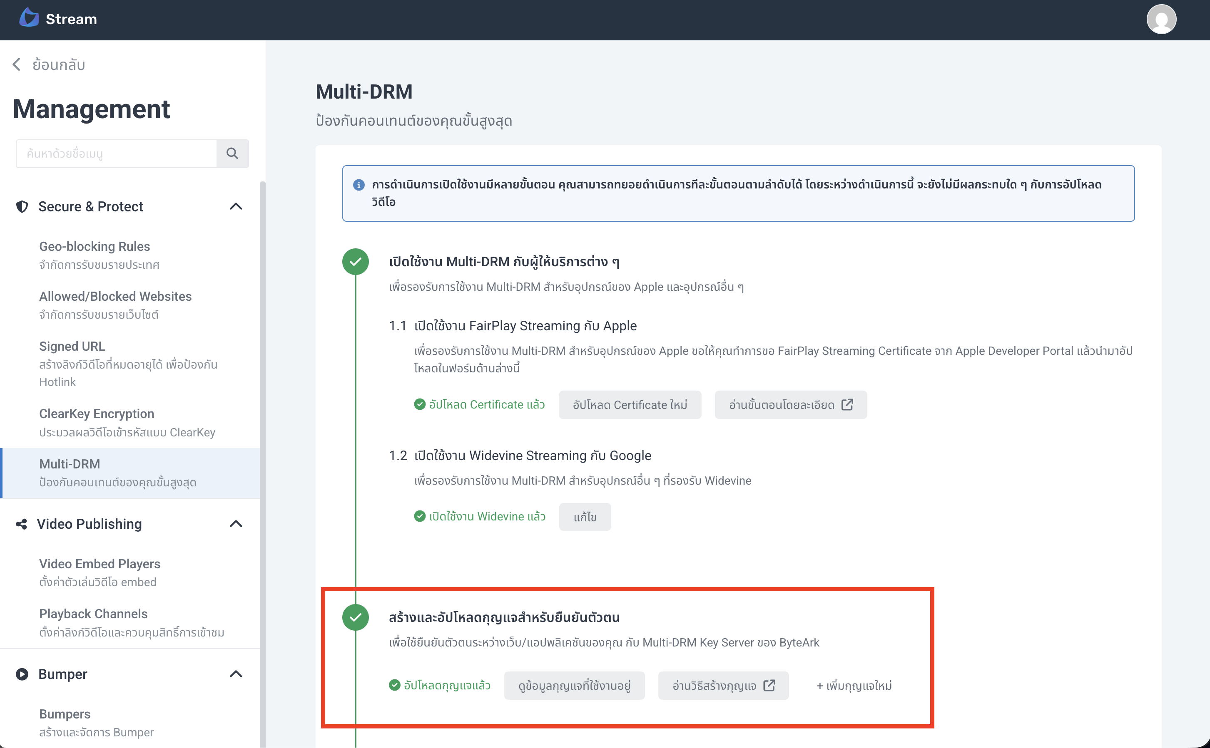The image size is (1210, 748).
Task: Open ClearKey Encryption menu item
Action: click(x=130, y=423)
